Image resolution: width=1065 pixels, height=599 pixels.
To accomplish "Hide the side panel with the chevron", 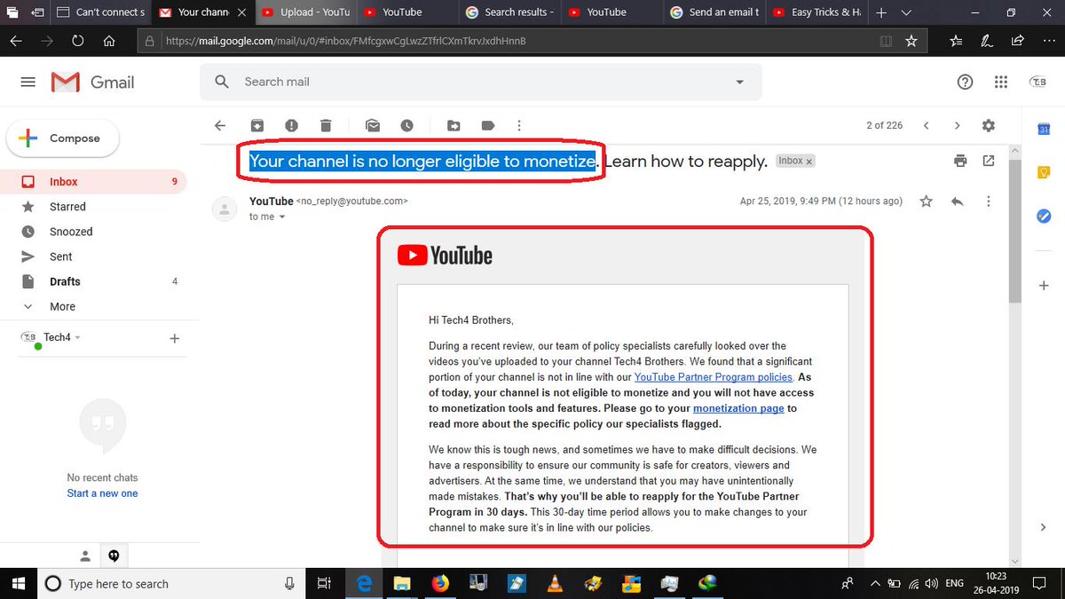I will point(1044,527).
